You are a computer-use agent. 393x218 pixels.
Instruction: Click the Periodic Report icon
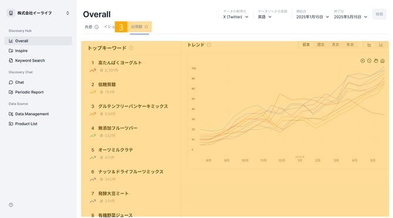pos(11,92)
